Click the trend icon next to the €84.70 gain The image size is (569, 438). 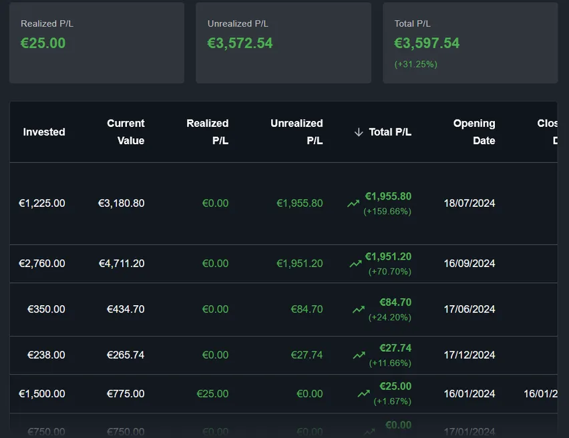point(357,310)
